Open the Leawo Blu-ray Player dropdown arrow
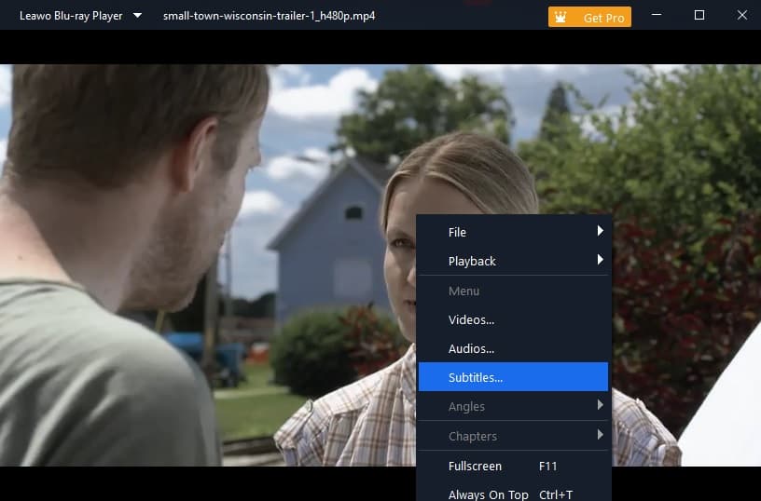This screenshot has height=501, width=761. [x=137, y=16]
